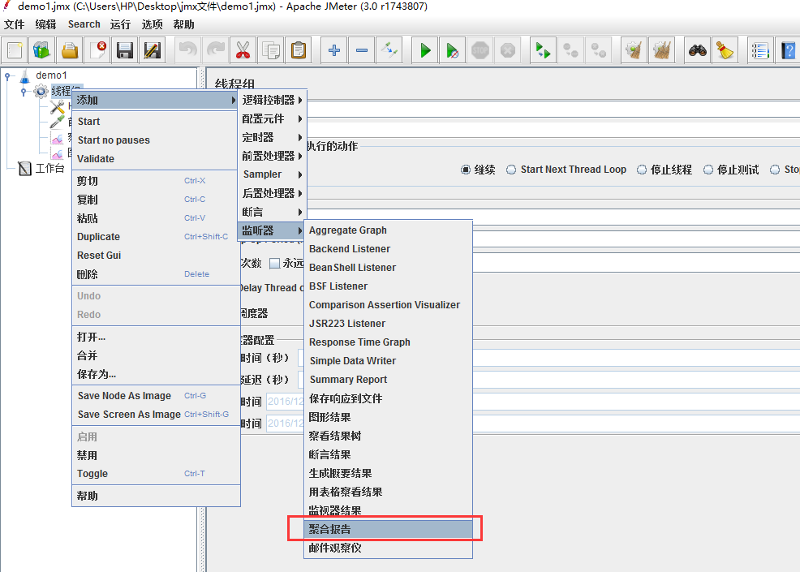Click the Function Helper list icon

pyautogui.click(x=760, y=50)
